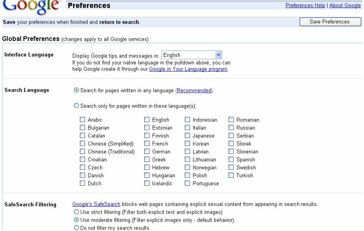Tick the French language checkbox
Screen dimensions: 364x231
click(147, 144)
